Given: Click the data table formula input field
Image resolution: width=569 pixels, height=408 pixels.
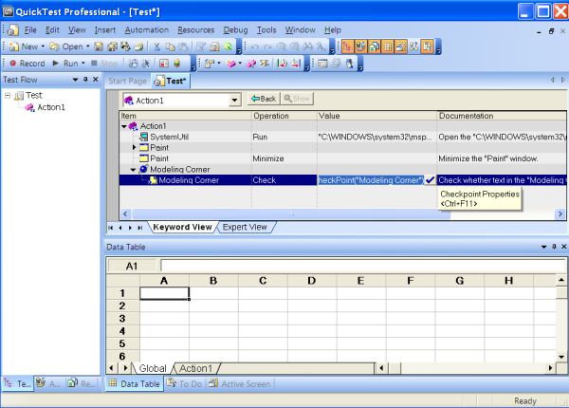Looking at the screenshot, I should tap(363, 266).
